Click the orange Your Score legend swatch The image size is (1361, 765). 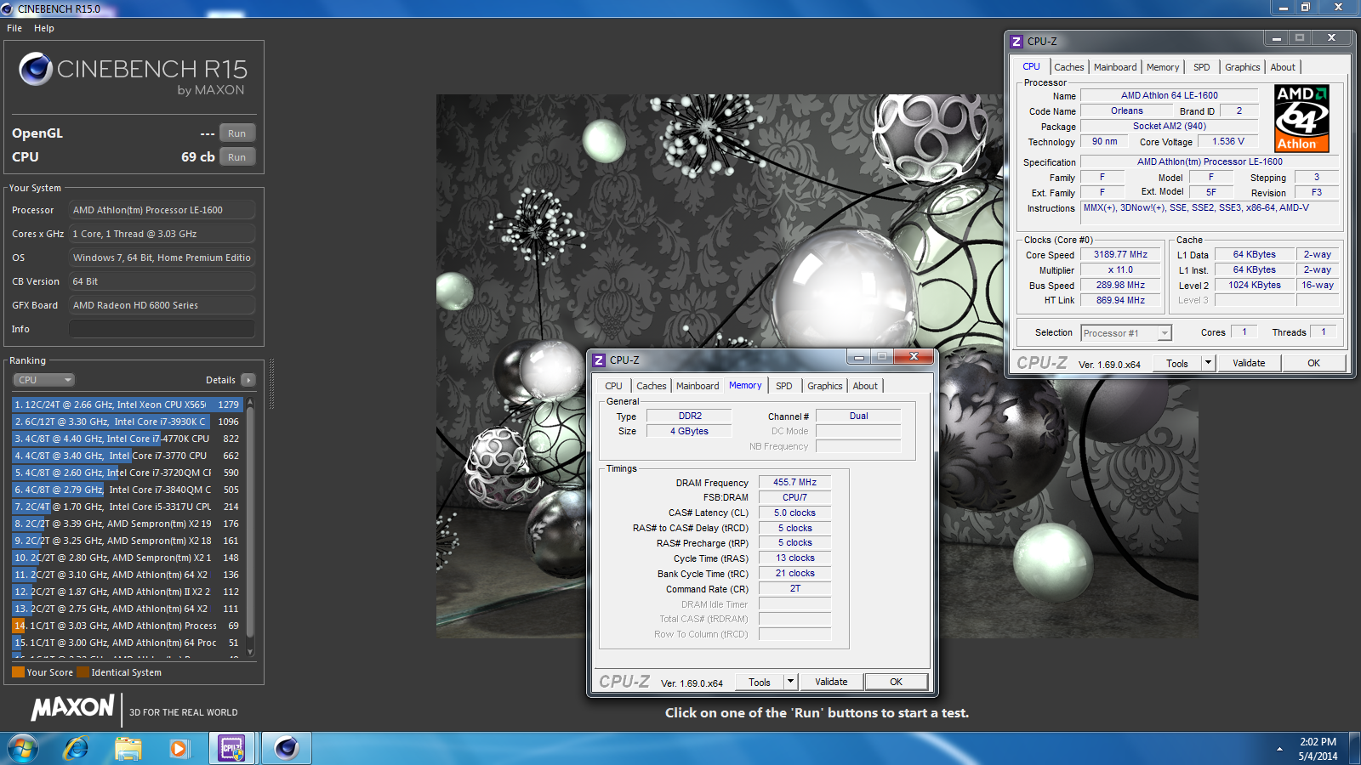pyautogui.click(x=18, y=672)
